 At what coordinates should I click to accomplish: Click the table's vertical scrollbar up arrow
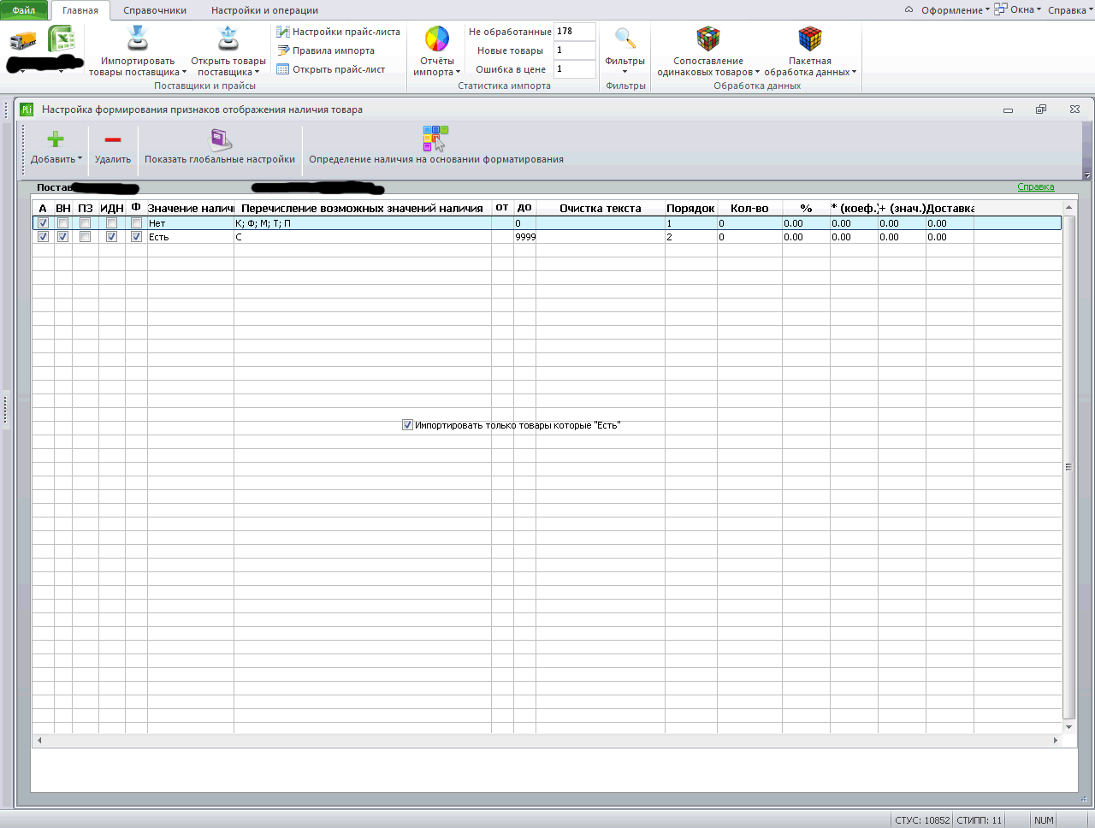[x=1068, y=208]
